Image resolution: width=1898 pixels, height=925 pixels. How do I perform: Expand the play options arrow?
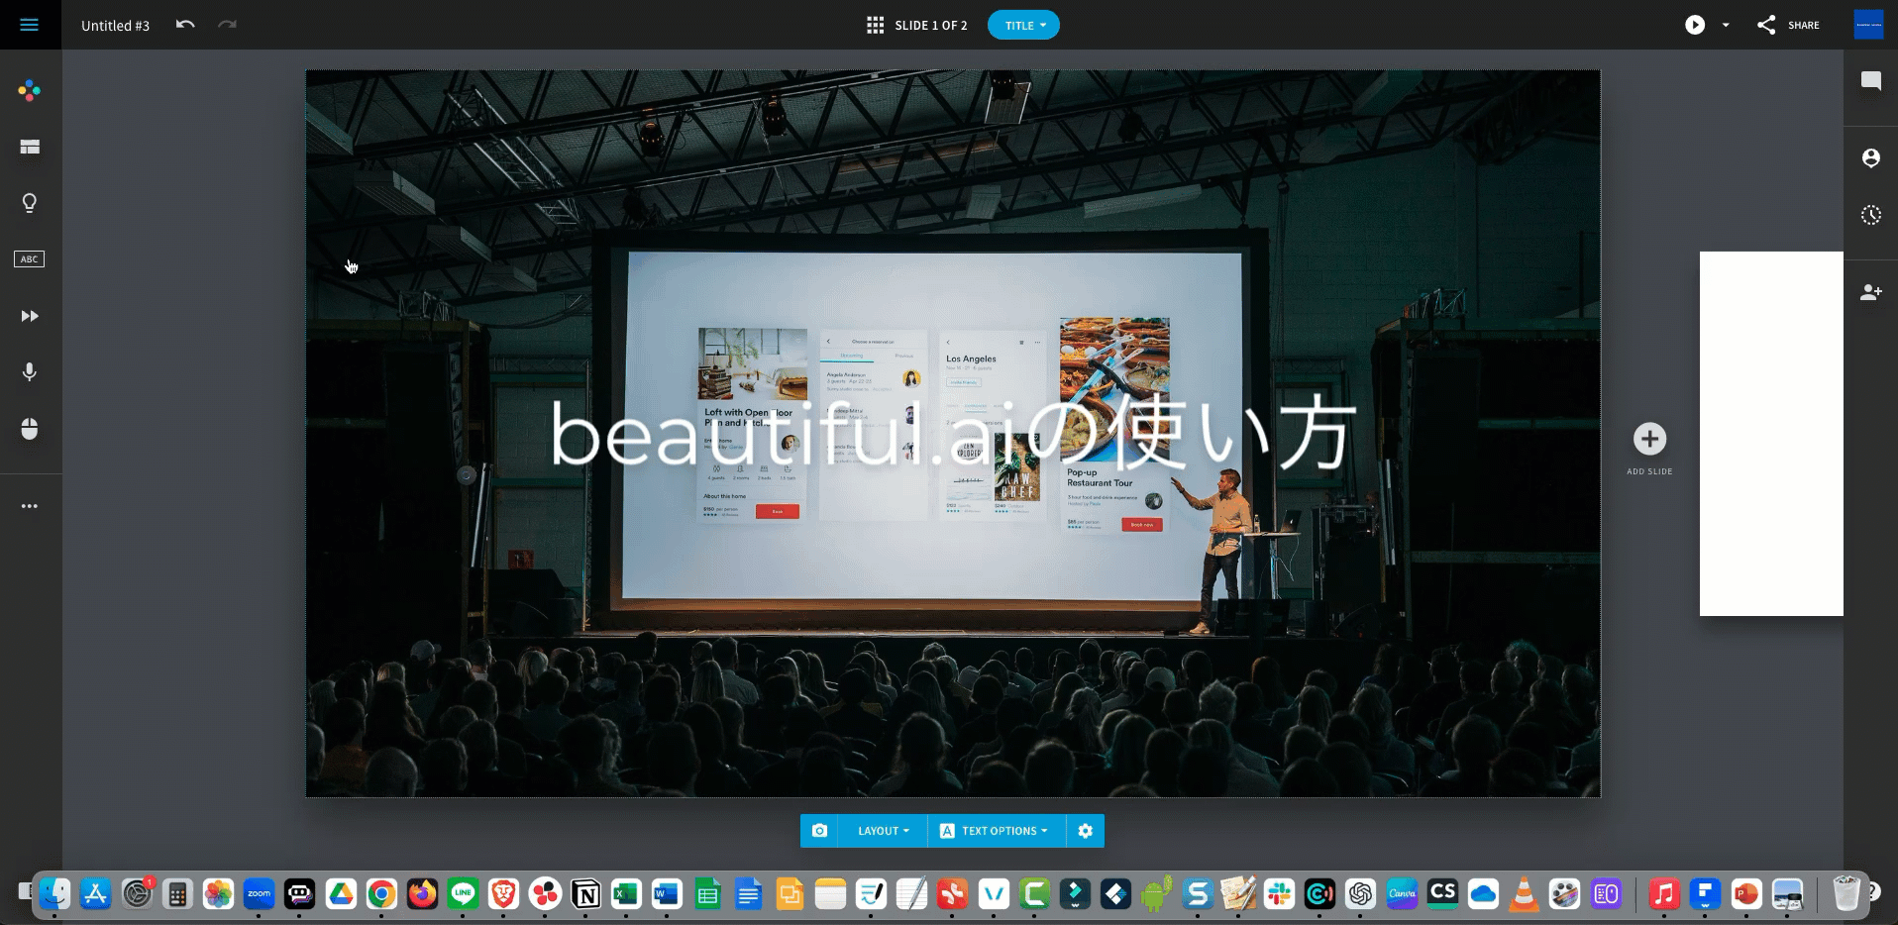[x=1726, y=25]
